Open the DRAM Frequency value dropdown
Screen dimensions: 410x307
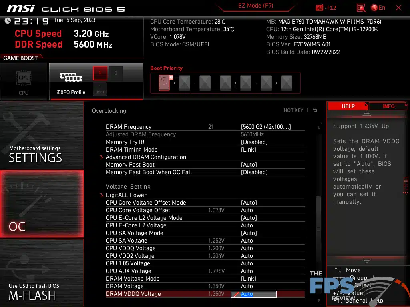tap(266, 127)
